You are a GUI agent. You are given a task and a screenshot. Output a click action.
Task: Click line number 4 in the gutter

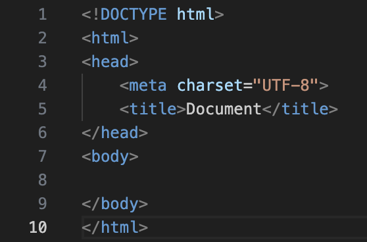pyautogui.click(x=43, y=85)
